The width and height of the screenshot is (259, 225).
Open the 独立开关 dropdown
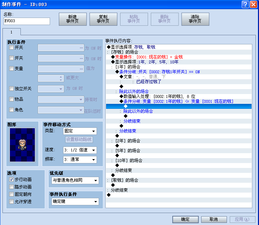point(51,89)
